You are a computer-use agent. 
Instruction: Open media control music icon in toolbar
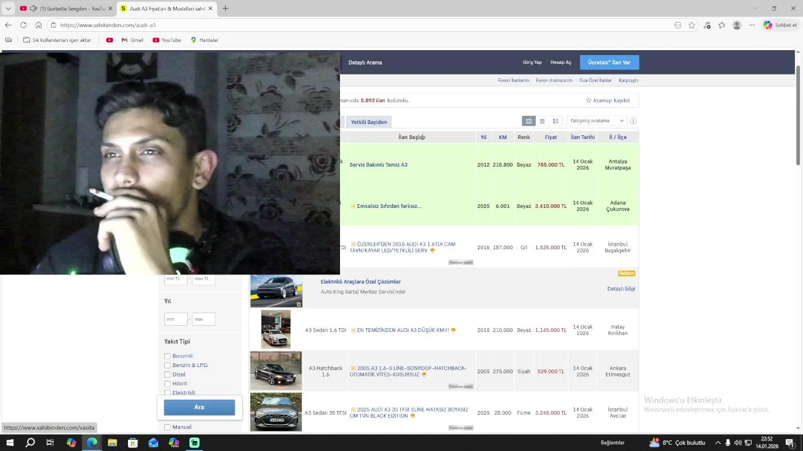coord(707,25)
